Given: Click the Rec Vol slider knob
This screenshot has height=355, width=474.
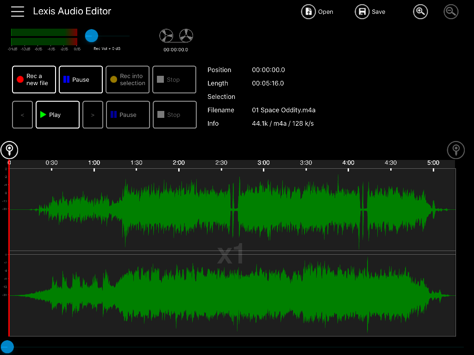Looking at the screenshot, I should (92, 36).
